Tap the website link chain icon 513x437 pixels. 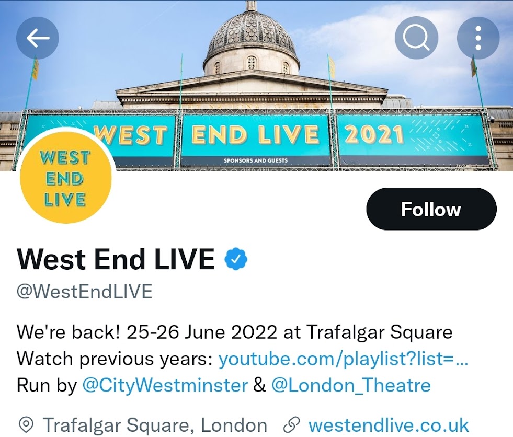pyautogui.click(x=291, y=425)
